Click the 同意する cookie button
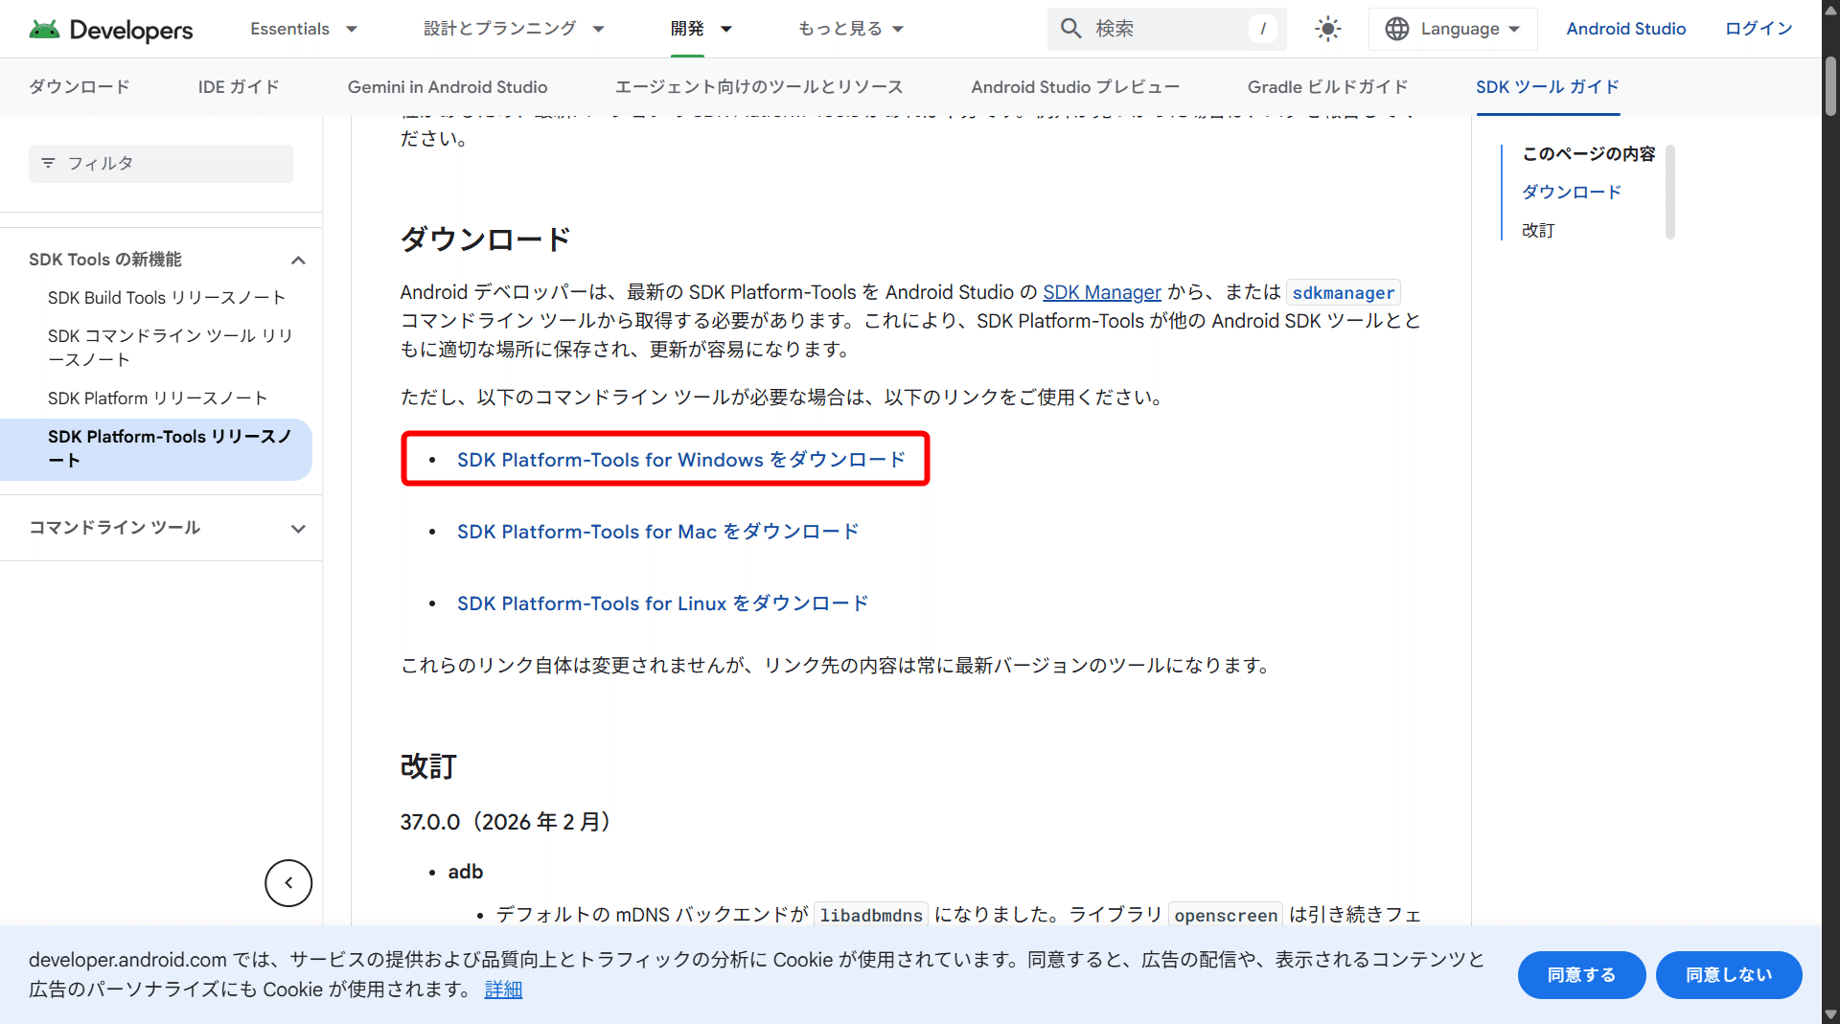Image resolution: width=1840 pixels, height=1024 pixels. 1582,975
